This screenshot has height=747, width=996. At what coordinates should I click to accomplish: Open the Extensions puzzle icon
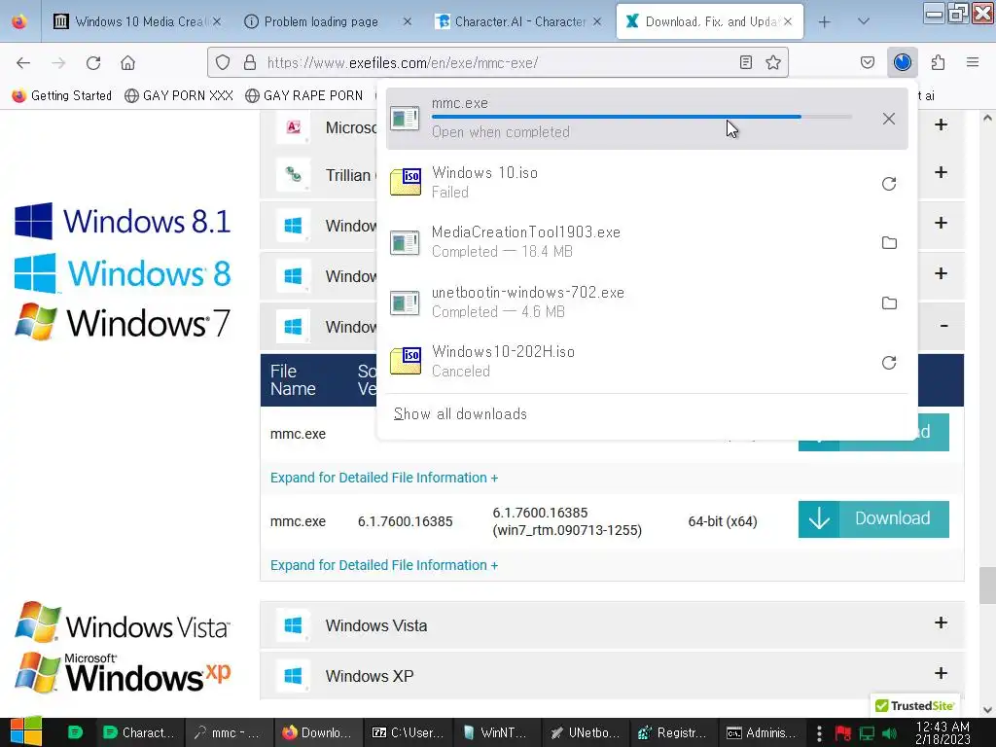pos(938,62)
